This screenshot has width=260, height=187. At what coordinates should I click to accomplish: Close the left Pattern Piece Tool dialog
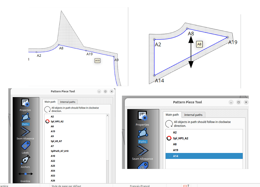tap(112, 91)
